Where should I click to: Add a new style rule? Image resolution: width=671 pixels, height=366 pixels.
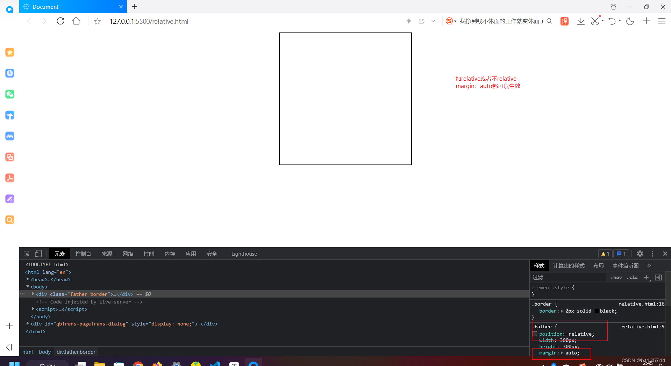[647, 278]
